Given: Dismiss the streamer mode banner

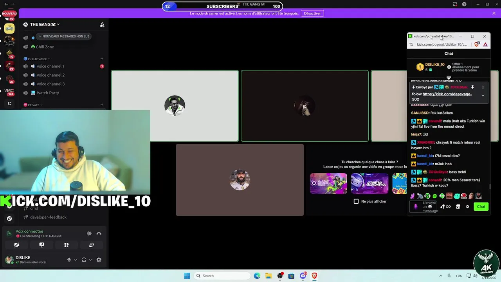Looking at the screenshot, I should 494,13.
